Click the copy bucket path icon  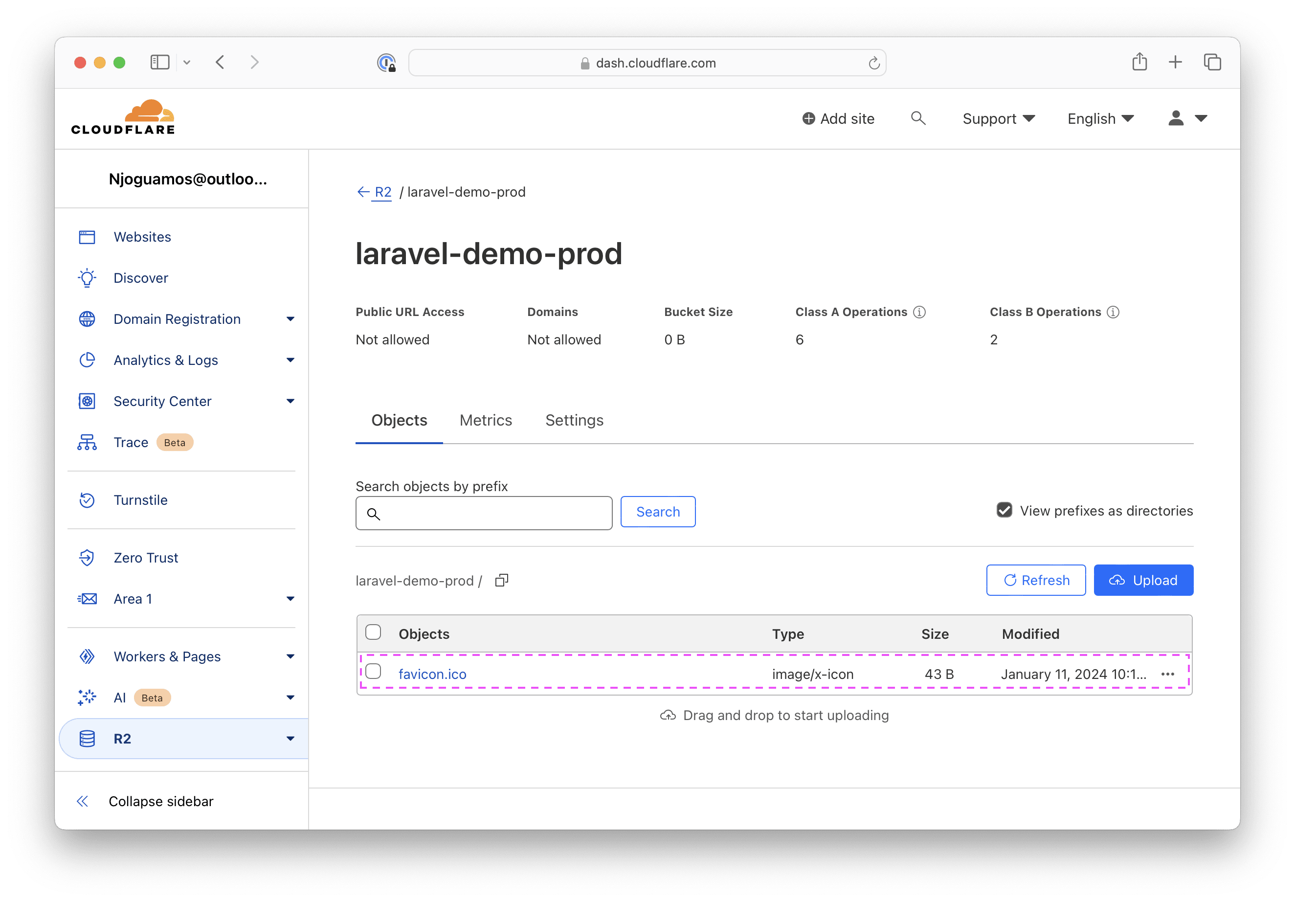tap(501, 581)
